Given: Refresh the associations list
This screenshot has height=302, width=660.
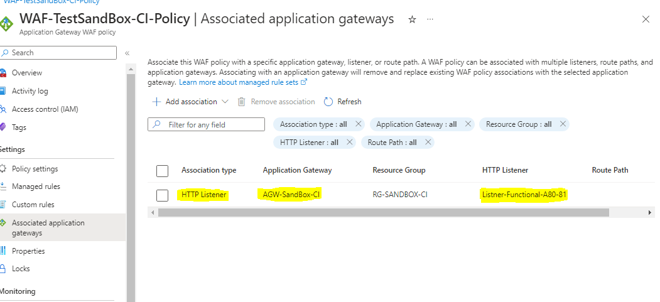Looking at the screenshot, I should pyautogui.click(x=343, y=101).
